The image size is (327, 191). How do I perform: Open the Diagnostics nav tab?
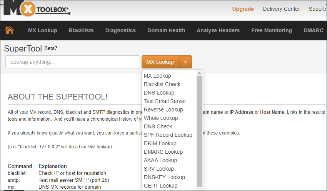pos(120,30)
